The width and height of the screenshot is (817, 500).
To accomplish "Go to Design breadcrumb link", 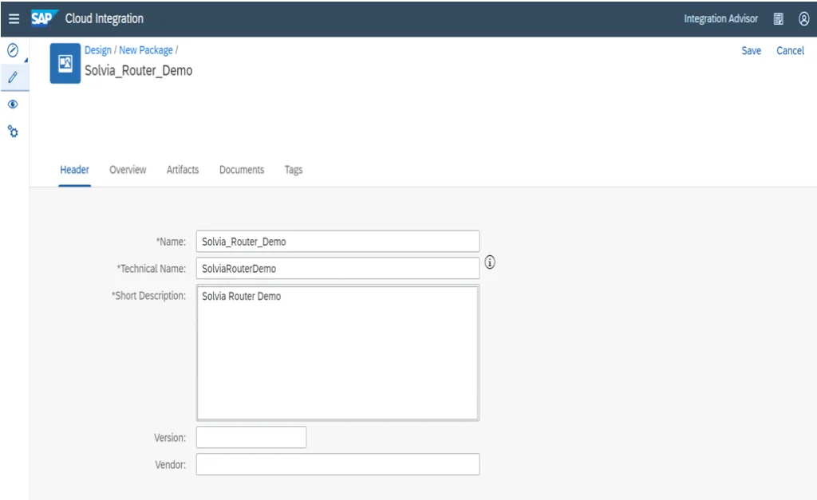I will click(x=98, y=50).
